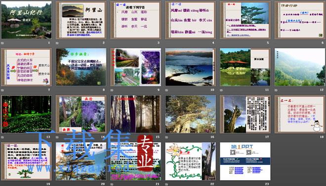326x186 pixels.
Task: Select final slide 23 with 第1PPT logo
Action: tap(245, 161)
